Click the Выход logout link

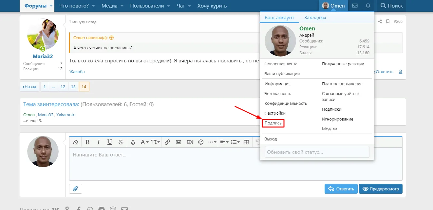[271, 139]
